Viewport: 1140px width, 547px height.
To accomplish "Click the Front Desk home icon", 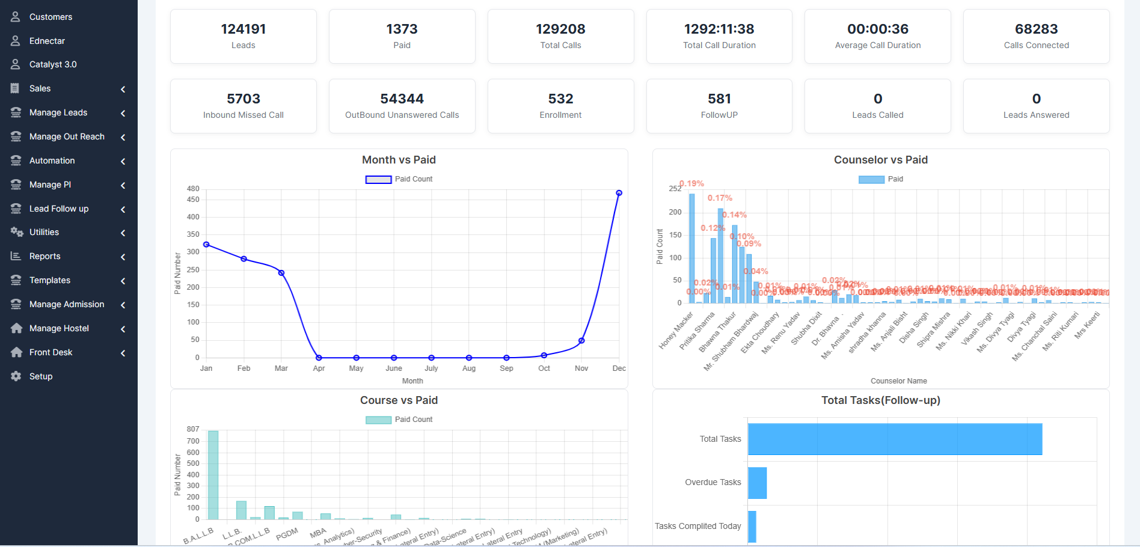I will point(16,352).
